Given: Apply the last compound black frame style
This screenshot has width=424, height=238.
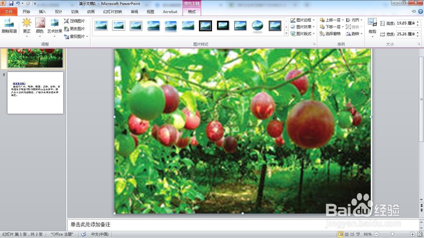Looking at the screenshot, I should (275, 26).
